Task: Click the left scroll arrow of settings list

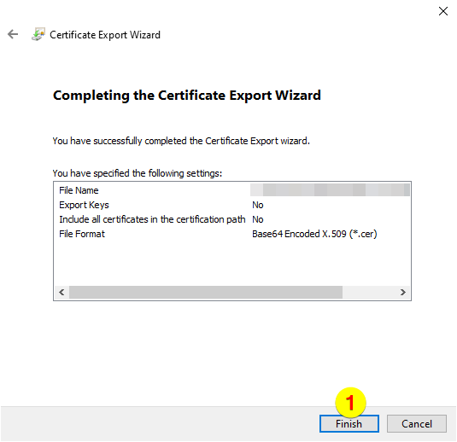Action: (62, 292)
